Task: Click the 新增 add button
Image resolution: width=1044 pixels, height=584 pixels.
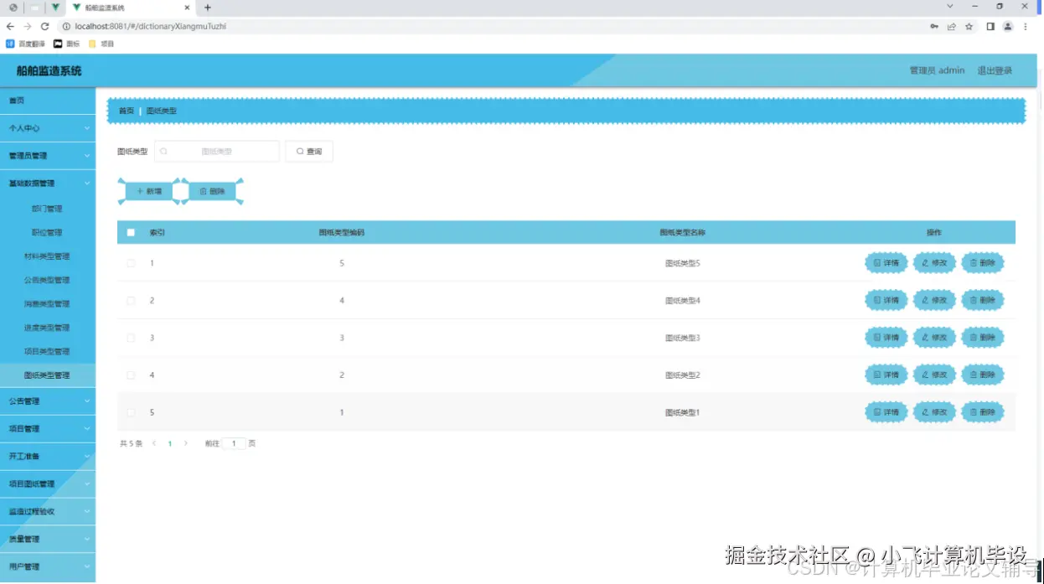Action: pyautogui.click(x=149, y=192)
